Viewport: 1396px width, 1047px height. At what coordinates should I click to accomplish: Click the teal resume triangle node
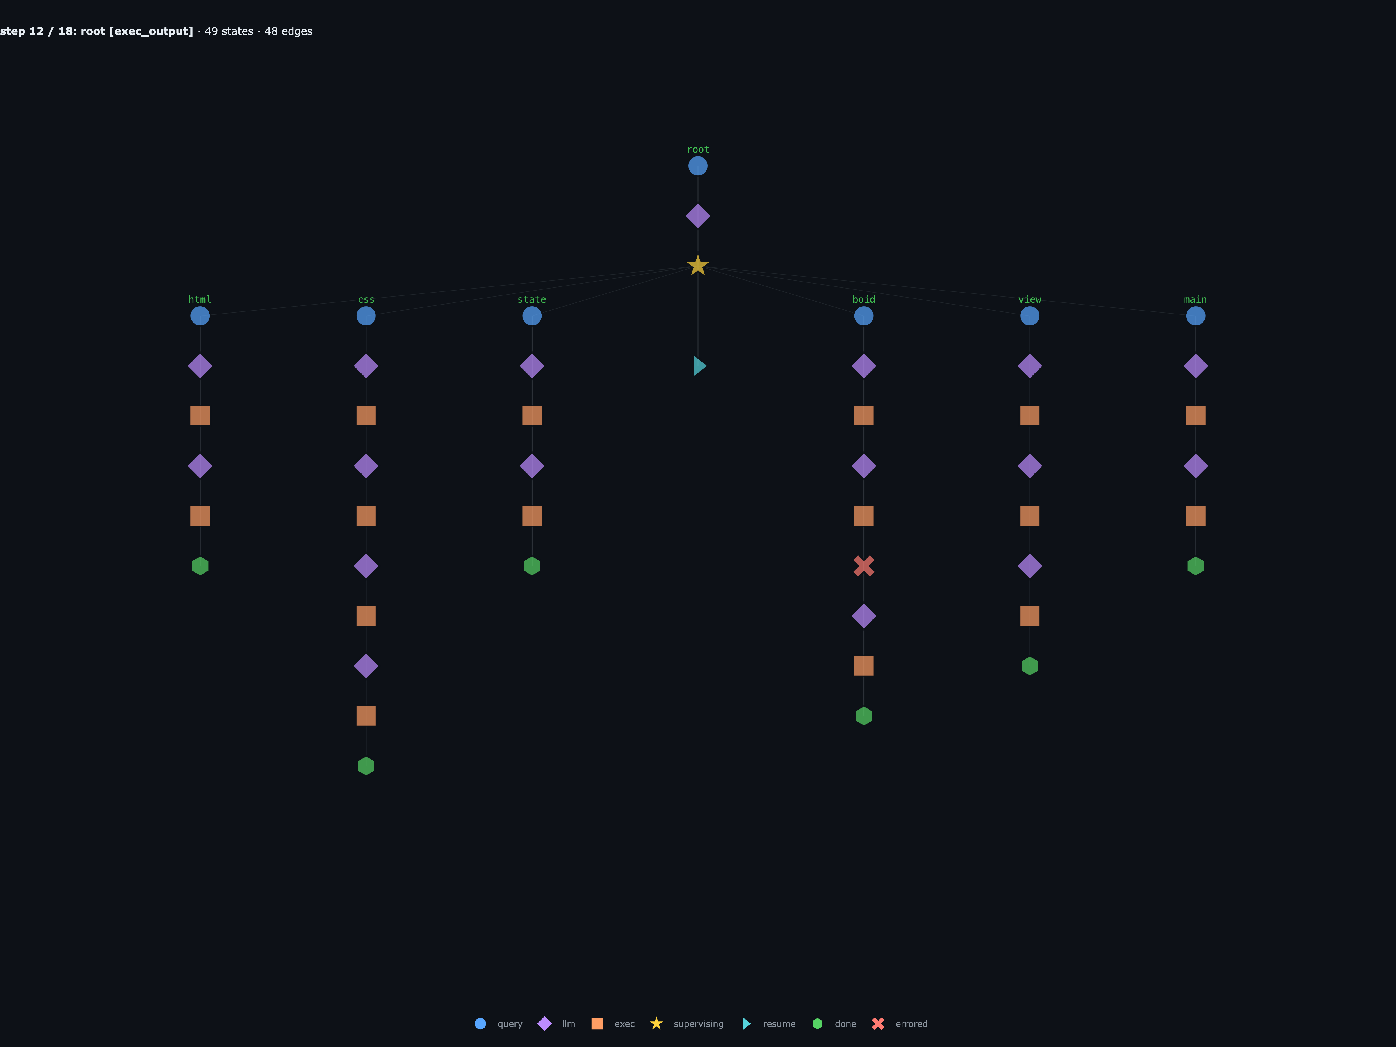pos(700,366)
